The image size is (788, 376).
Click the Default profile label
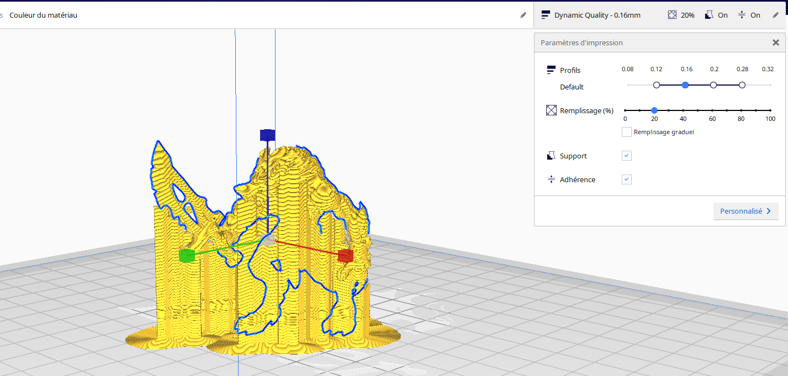click(572, 87)
